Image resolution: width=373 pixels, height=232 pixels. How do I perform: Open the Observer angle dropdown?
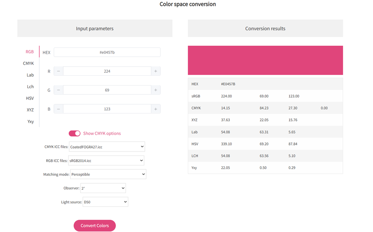(x=103, y=188)
